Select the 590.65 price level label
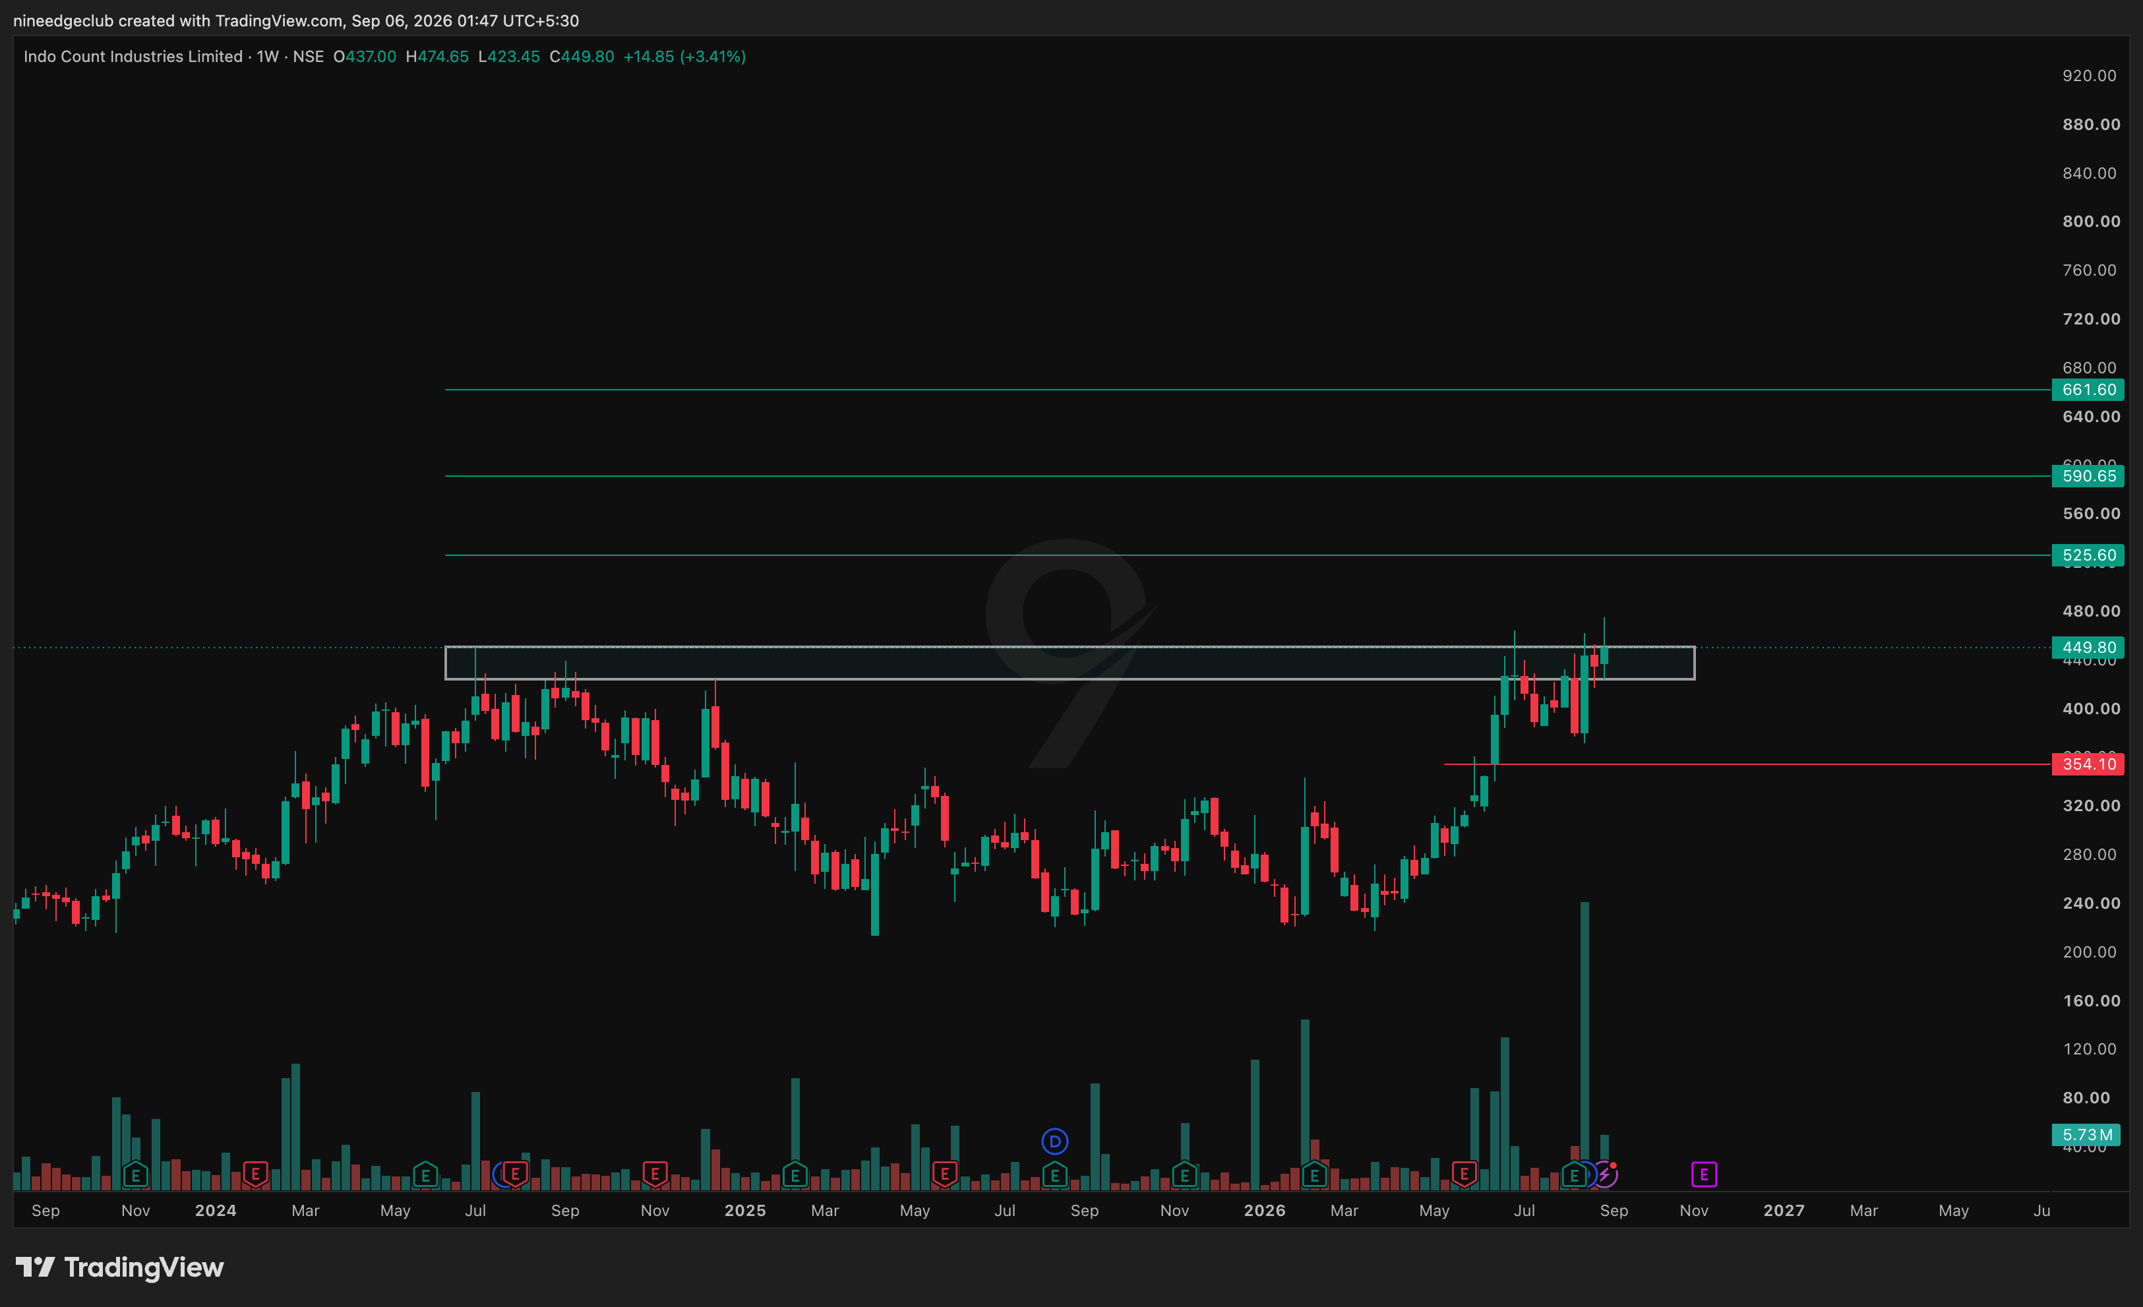Viewport: 2143px width, 1307px height. tap(2088, 475)
